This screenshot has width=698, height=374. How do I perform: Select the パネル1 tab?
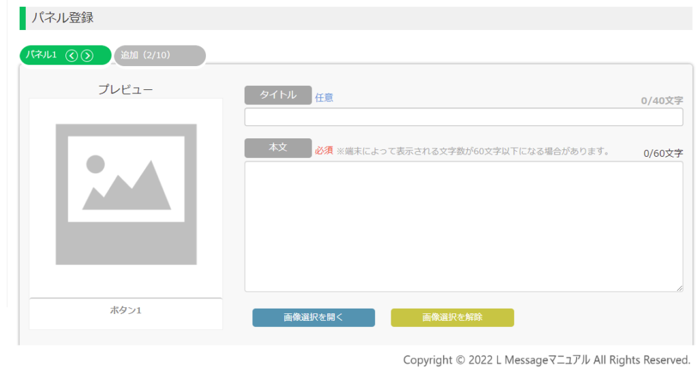tap(65, 55)
